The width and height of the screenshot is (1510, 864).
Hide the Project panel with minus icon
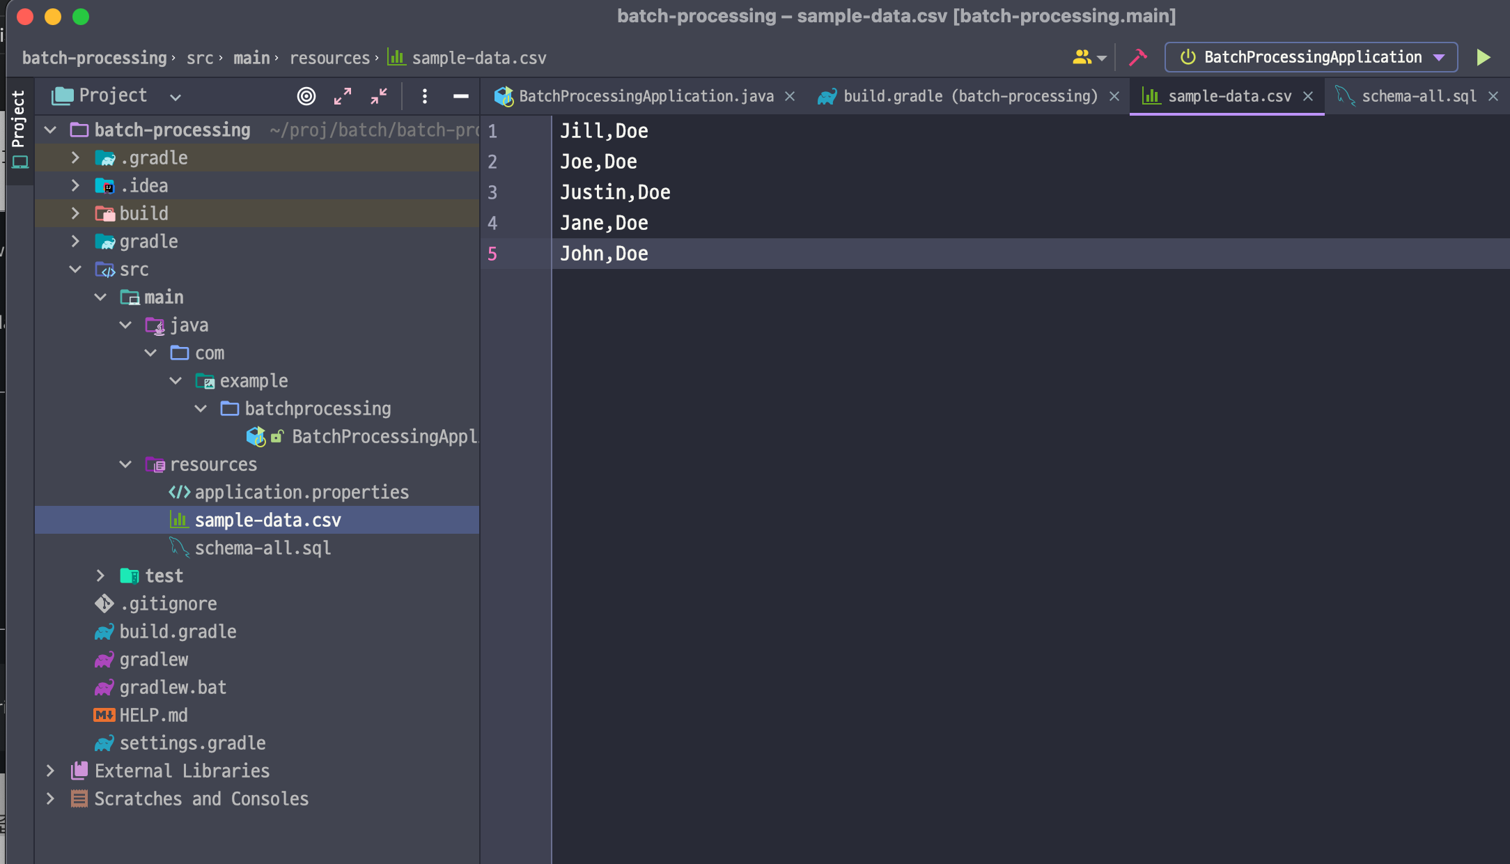pos(460,96)
